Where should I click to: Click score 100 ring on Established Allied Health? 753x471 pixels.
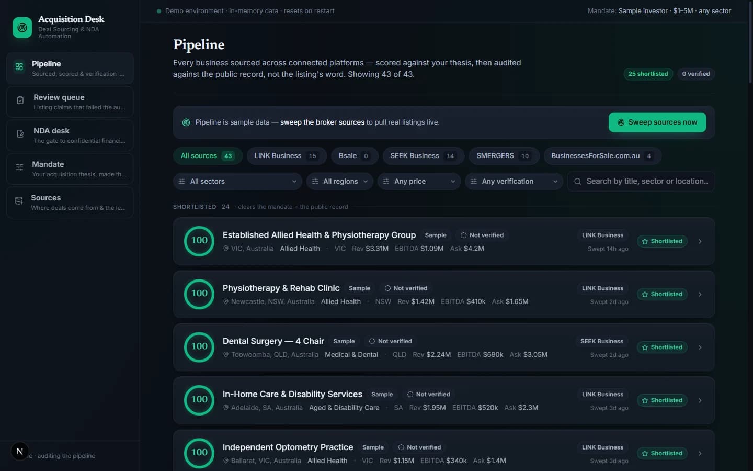199,241
